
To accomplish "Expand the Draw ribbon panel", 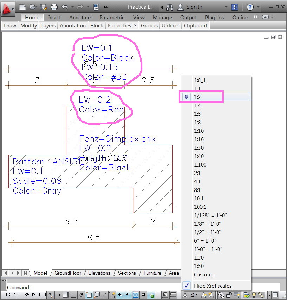I will coord(10,26).
